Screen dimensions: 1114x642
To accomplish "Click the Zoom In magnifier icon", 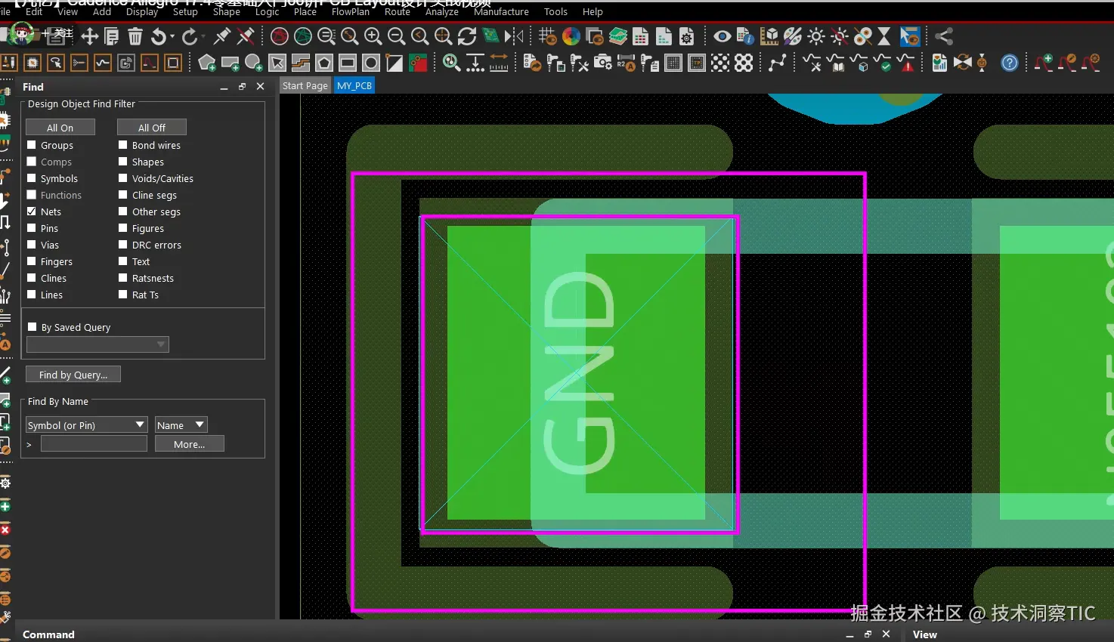I will coord(373,36).
